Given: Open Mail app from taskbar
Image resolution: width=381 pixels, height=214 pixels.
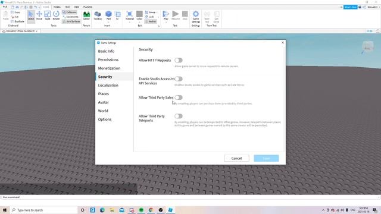Looking at the screenshot, I should click(121, 210).
